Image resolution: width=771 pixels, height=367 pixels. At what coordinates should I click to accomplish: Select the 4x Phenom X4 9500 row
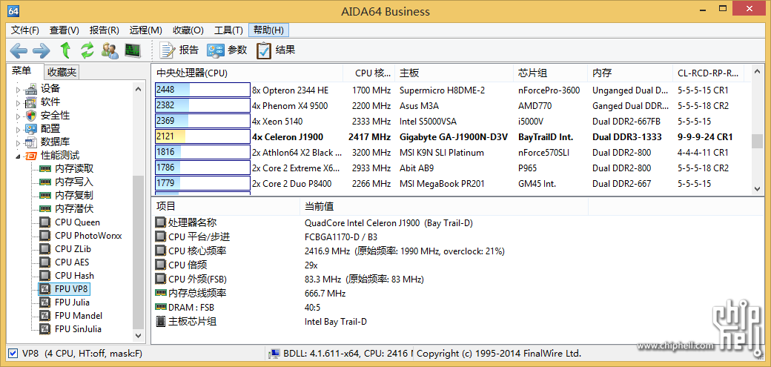451,106
